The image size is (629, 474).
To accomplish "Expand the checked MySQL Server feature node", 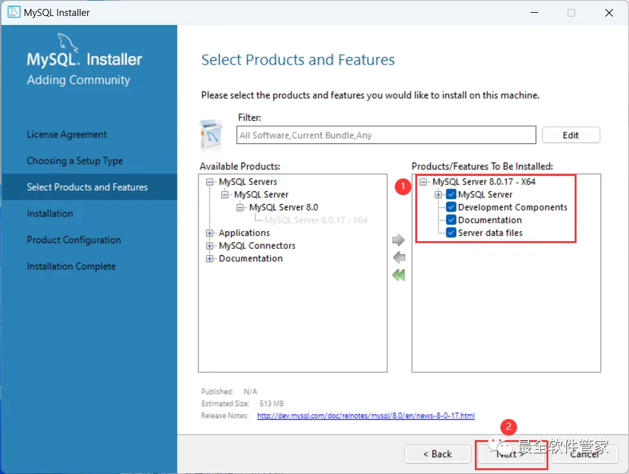I will [x=438, y=195].
